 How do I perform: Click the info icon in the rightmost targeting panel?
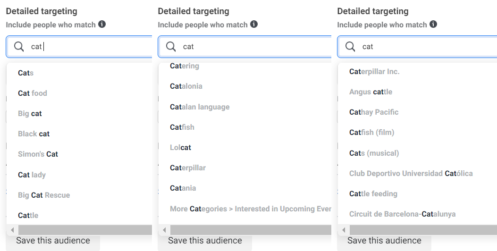pos(433,24)
